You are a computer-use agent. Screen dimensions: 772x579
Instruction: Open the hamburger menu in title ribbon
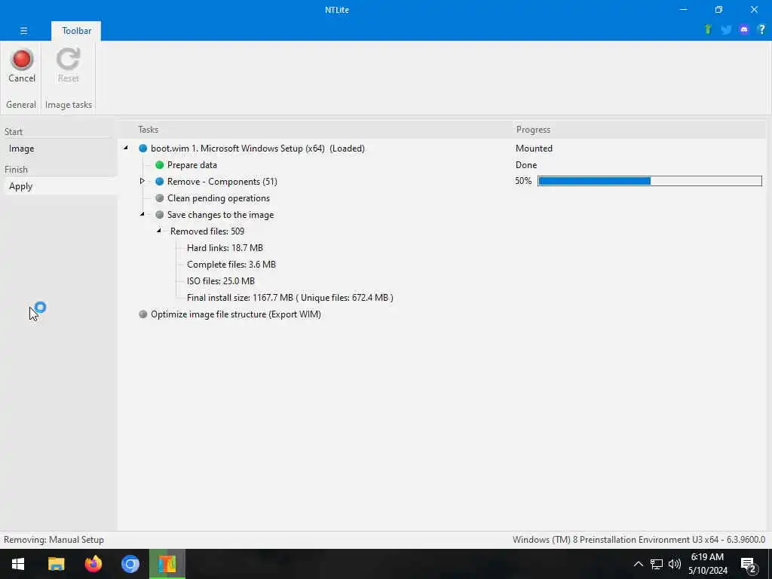[x=23, y=30]
